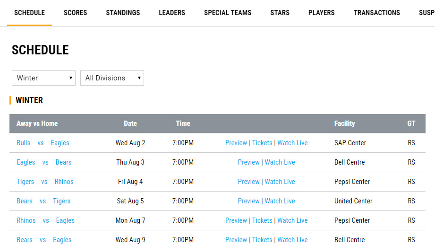
Task: Select the Special Teams tab
Action: (x=228, y=13)
